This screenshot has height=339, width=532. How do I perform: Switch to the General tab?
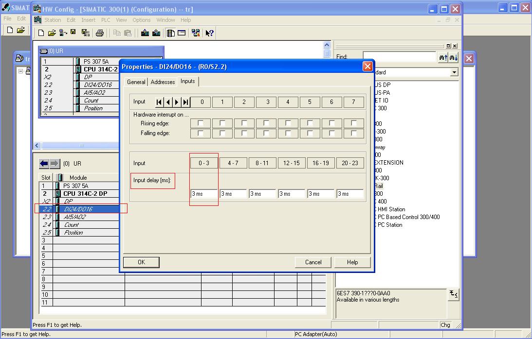coord(136,82)
